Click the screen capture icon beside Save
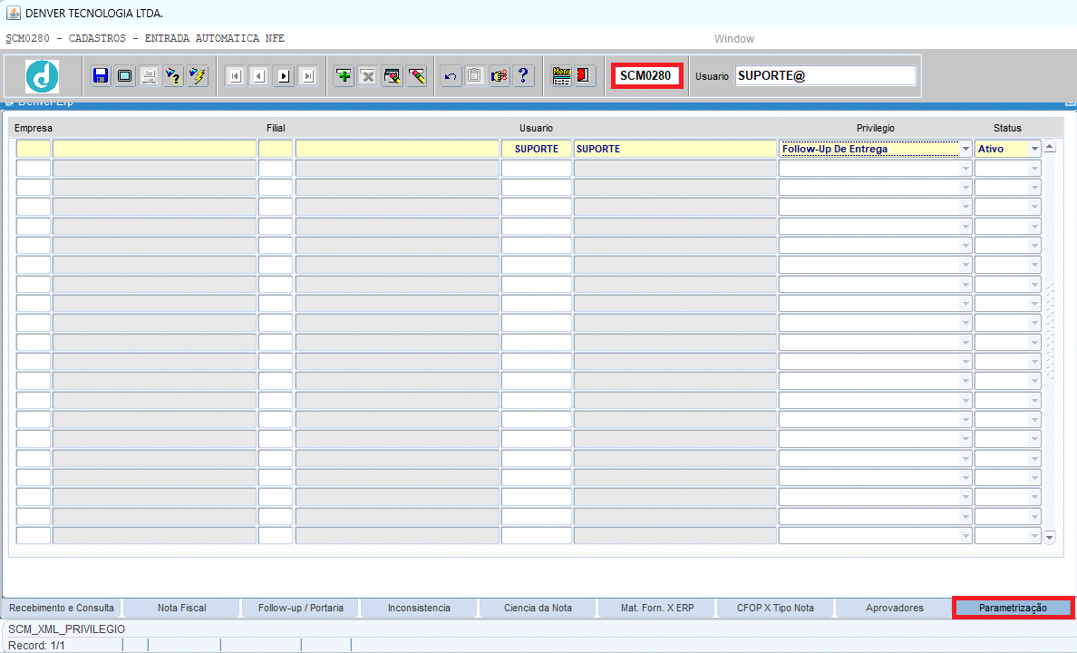Viewport: 1077px width, 653px height. pos(124,75)
